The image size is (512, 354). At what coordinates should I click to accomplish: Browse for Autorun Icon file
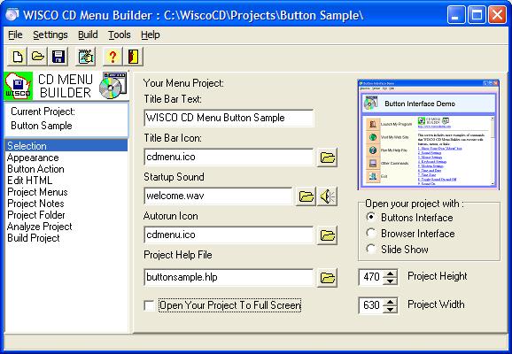(327, 235)
